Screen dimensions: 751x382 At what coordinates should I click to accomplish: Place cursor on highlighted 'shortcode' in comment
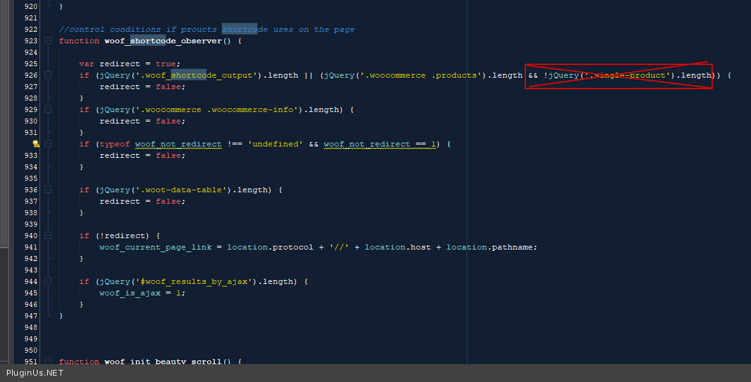tap(240, 29)
